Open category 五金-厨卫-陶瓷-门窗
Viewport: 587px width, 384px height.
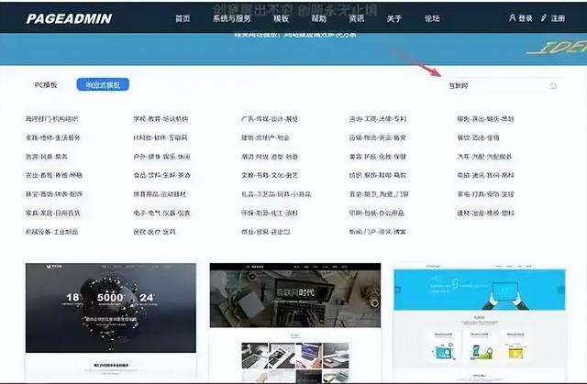379,194
